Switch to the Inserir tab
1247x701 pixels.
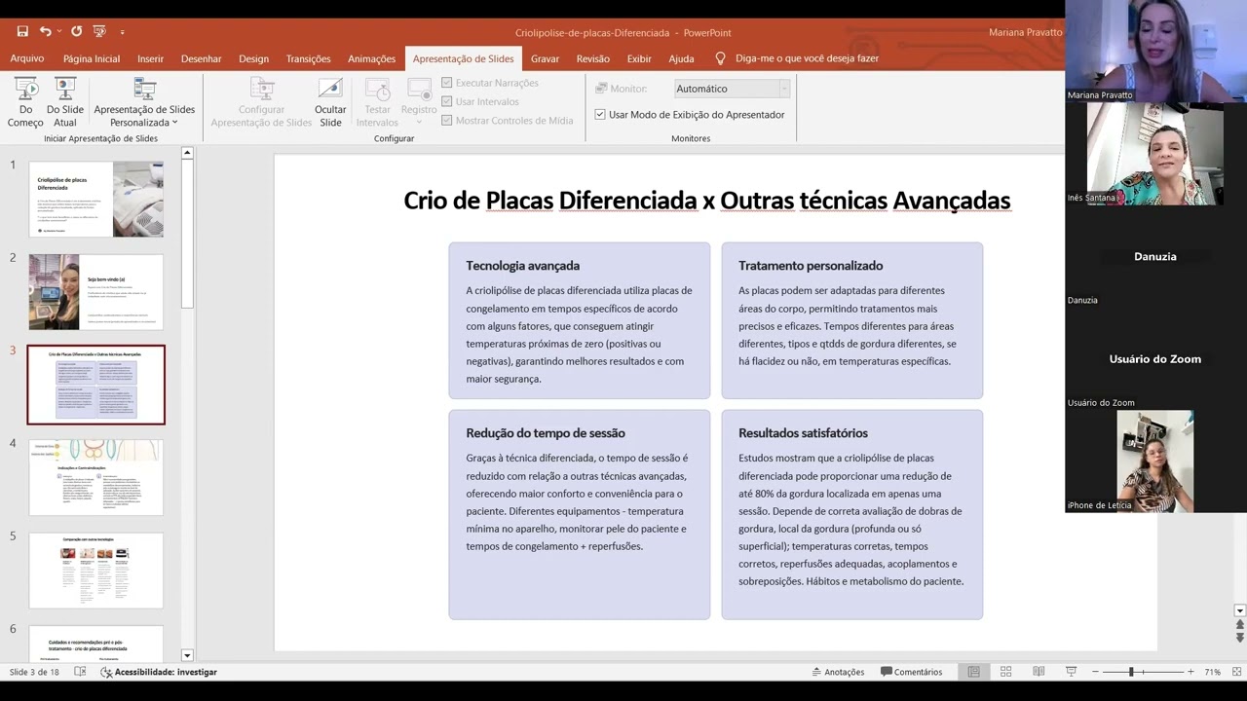tap(150, 58)
